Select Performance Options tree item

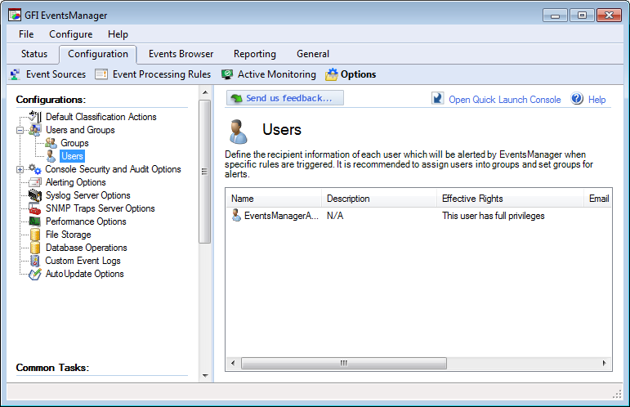(86, 221)
